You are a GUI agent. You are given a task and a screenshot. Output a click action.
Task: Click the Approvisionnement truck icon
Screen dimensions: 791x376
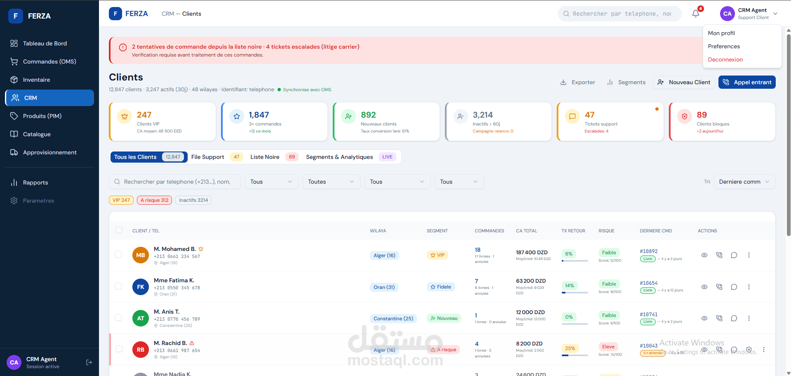(x=14, y=152)
